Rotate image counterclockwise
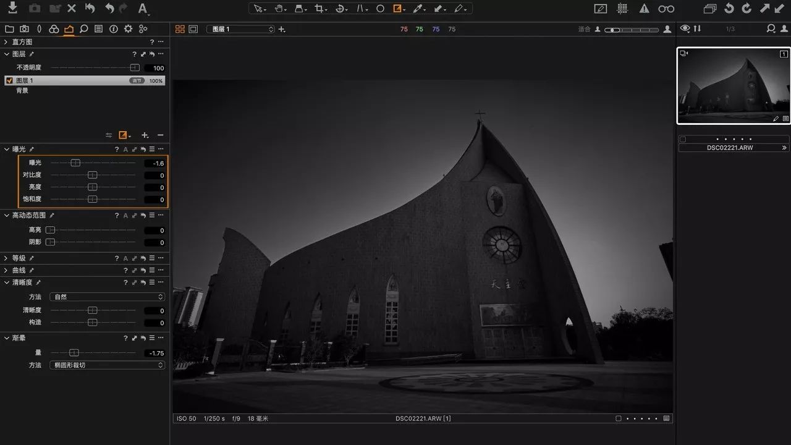 tap(729, 9)
